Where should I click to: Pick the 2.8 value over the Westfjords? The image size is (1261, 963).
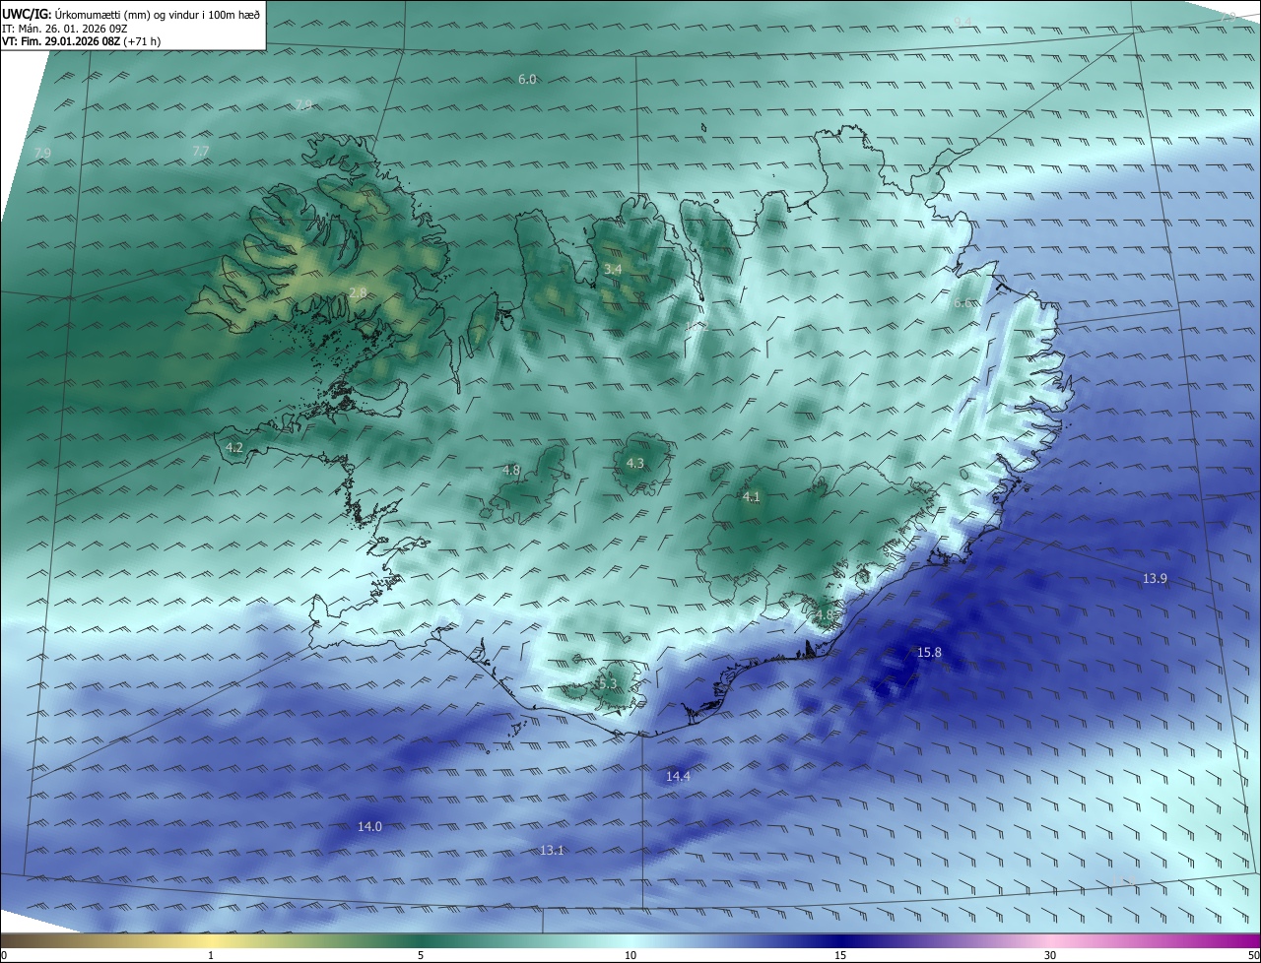[x=358, y=292]
